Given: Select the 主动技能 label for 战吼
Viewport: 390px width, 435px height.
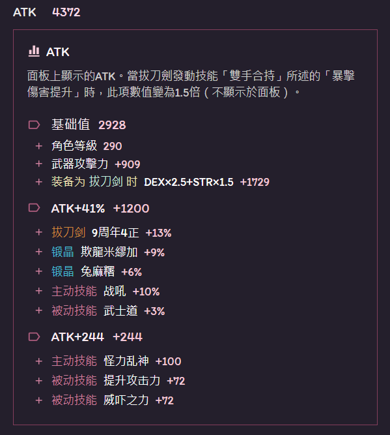Looking at the screenshot, I should click(x=74, y=291).
